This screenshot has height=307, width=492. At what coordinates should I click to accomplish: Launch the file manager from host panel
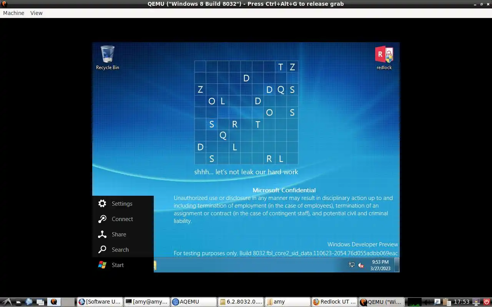point(18,302)
